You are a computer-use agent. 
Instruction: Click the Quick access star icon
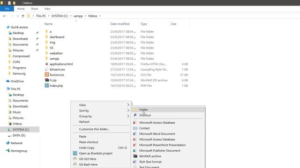point(8,27)
